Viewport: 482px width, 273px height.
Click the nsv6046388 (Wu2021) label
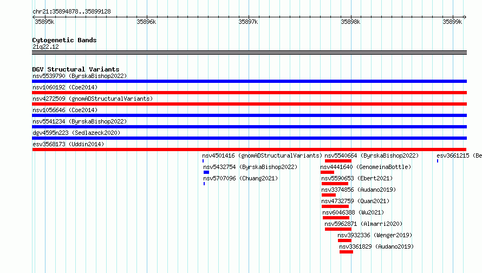click(x=353, y=212)
